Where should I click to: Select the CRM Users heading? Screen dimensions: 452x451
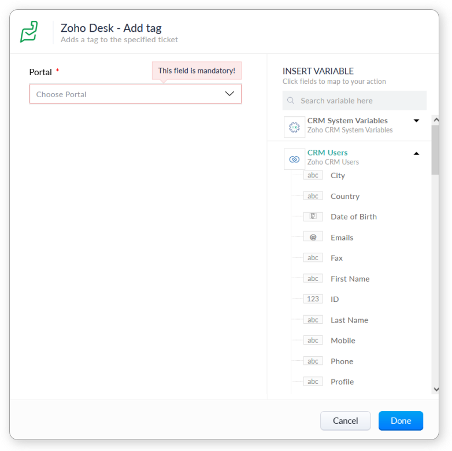[327, 153]
